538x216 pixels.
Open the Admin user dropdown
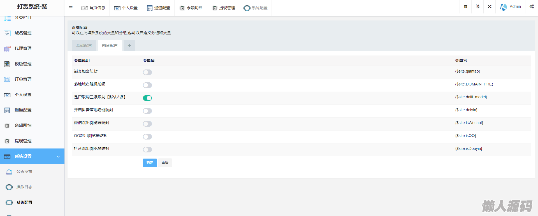pos(511,7)
